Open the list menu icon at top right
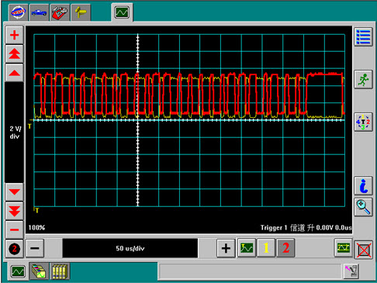The width and height of the screenshot is (377, 283). 363,37
